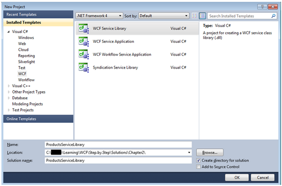The height and width of the screenshot is (186, 282).
Task: Switch to medium icons view
Action: (202, 16)
